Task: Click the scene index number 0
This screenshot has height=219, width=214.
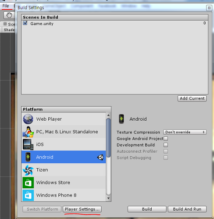Action: pos(205,23)
